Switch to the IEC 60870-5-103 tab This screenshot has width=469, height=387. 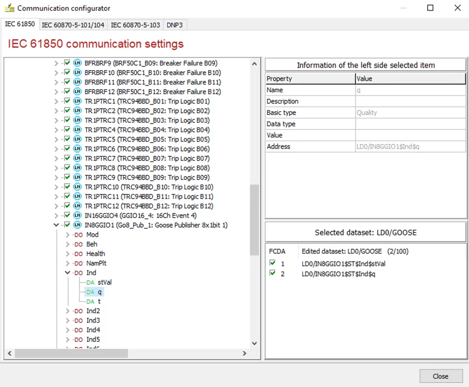click(136, 25)
